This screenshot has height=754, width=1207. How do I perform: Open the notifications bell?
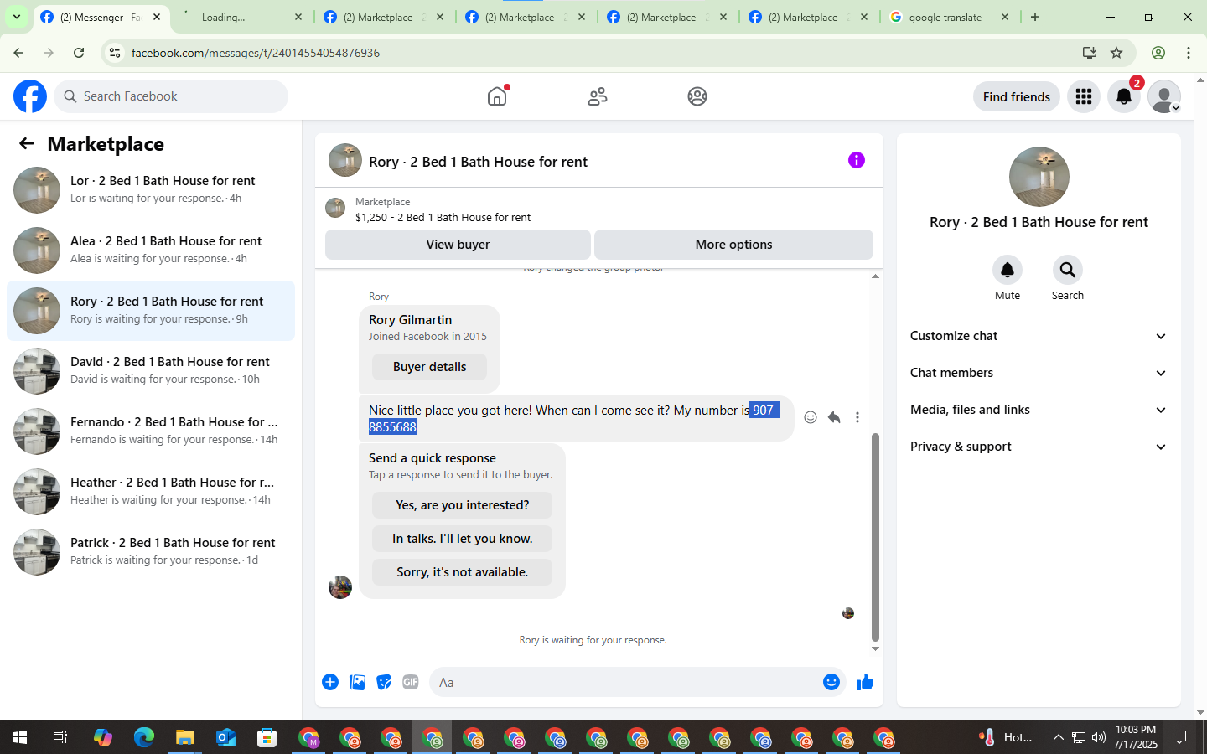tap(1124, 96)
